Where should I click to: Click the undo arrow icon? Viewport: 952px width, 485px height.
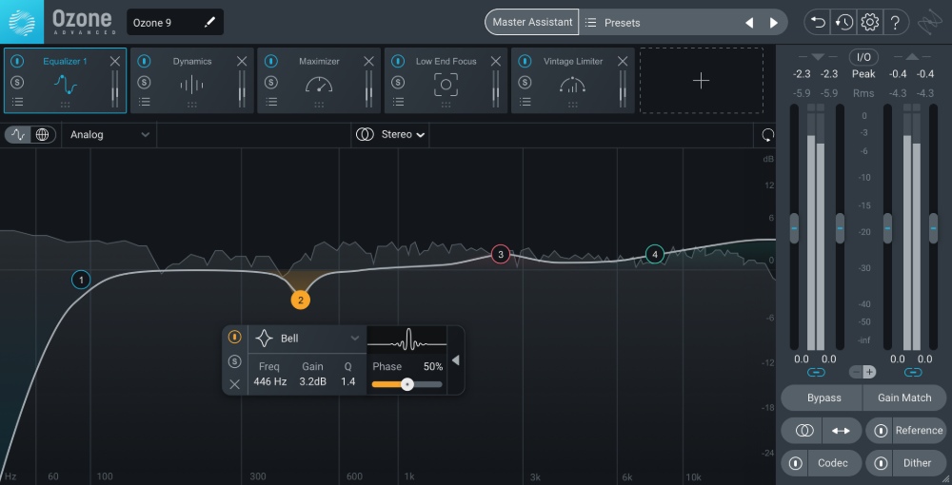pos(817,22)
